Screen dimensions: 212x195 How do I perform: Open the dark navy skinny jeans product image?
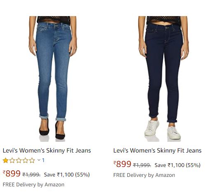coord(163,79)
